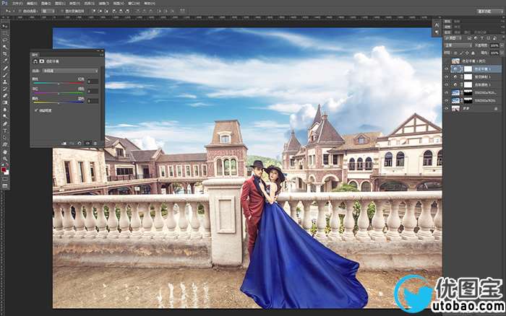506x316 pixels.
Task: Toggle eye of fourth adjustment layer
Action: [447, 84]
